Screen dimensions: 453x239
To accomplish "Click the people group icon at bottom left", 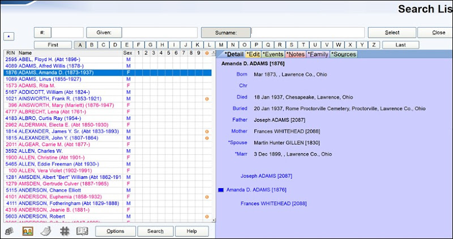I will pos(9,231).
